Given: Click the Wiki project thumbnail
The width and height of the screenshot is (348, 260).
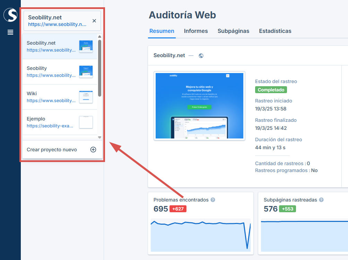Looking at the screenshot, I should [86, 97].
